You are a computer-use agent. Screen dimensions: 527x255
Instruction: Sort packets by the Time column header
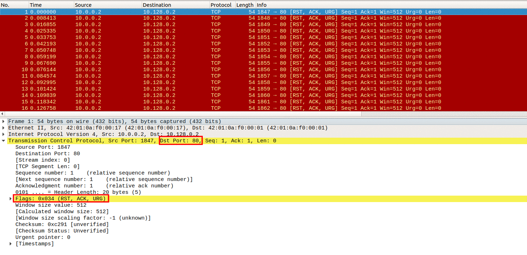51,5
